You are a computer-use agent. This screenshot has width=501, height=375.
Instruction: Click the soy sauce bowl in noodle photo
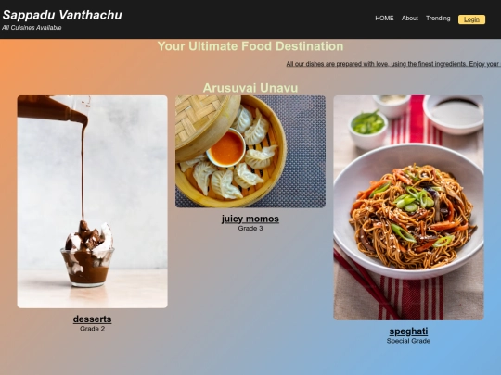tap(455, 113)
